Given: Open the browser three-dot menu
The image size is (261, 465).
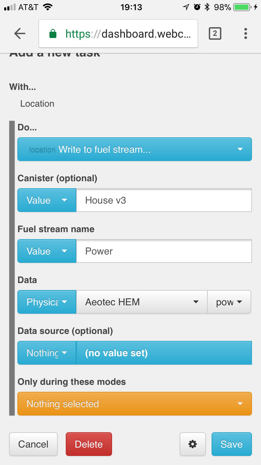Looking at the screenshot, I should pos(246,33).
